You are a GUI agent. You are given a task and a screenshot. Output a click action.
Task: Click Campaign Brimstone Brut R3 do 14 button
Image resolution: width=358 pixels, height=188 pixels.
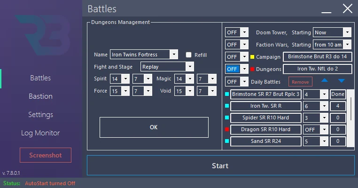317,57
